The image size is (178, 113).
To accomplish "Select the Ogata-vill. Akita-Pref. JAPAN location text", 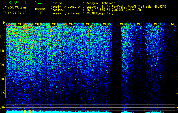I will coord(126,6).
